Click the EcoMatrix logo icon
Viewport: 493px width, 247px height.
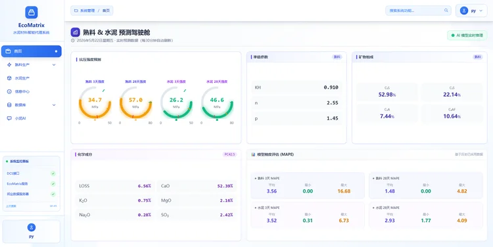(x=32, y=12)
